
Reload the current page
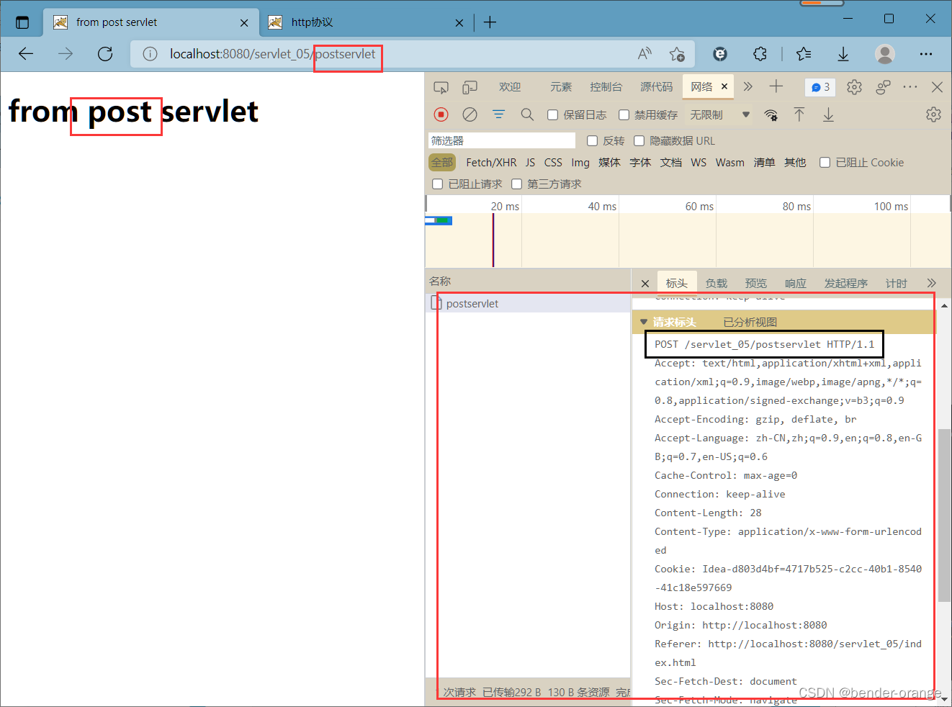[105, 54]
